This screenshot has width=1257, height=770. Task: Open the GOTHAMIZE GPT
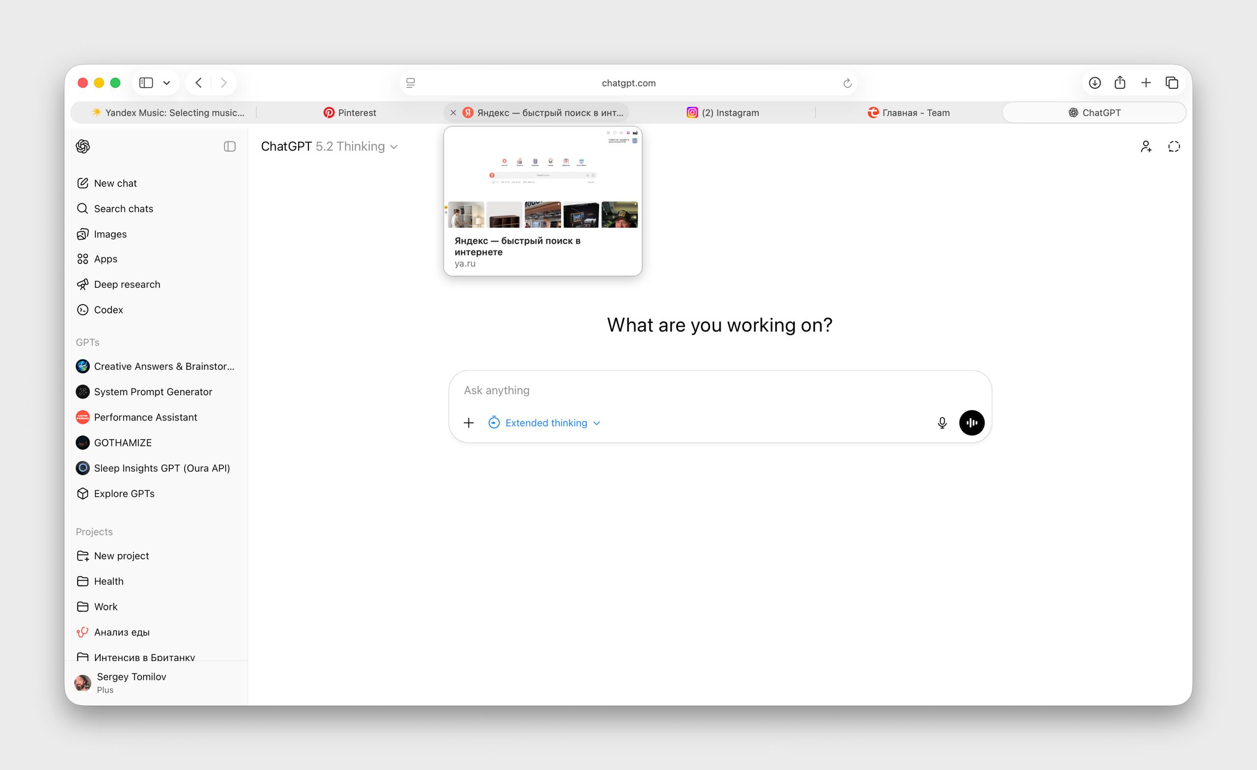[156, 443]
